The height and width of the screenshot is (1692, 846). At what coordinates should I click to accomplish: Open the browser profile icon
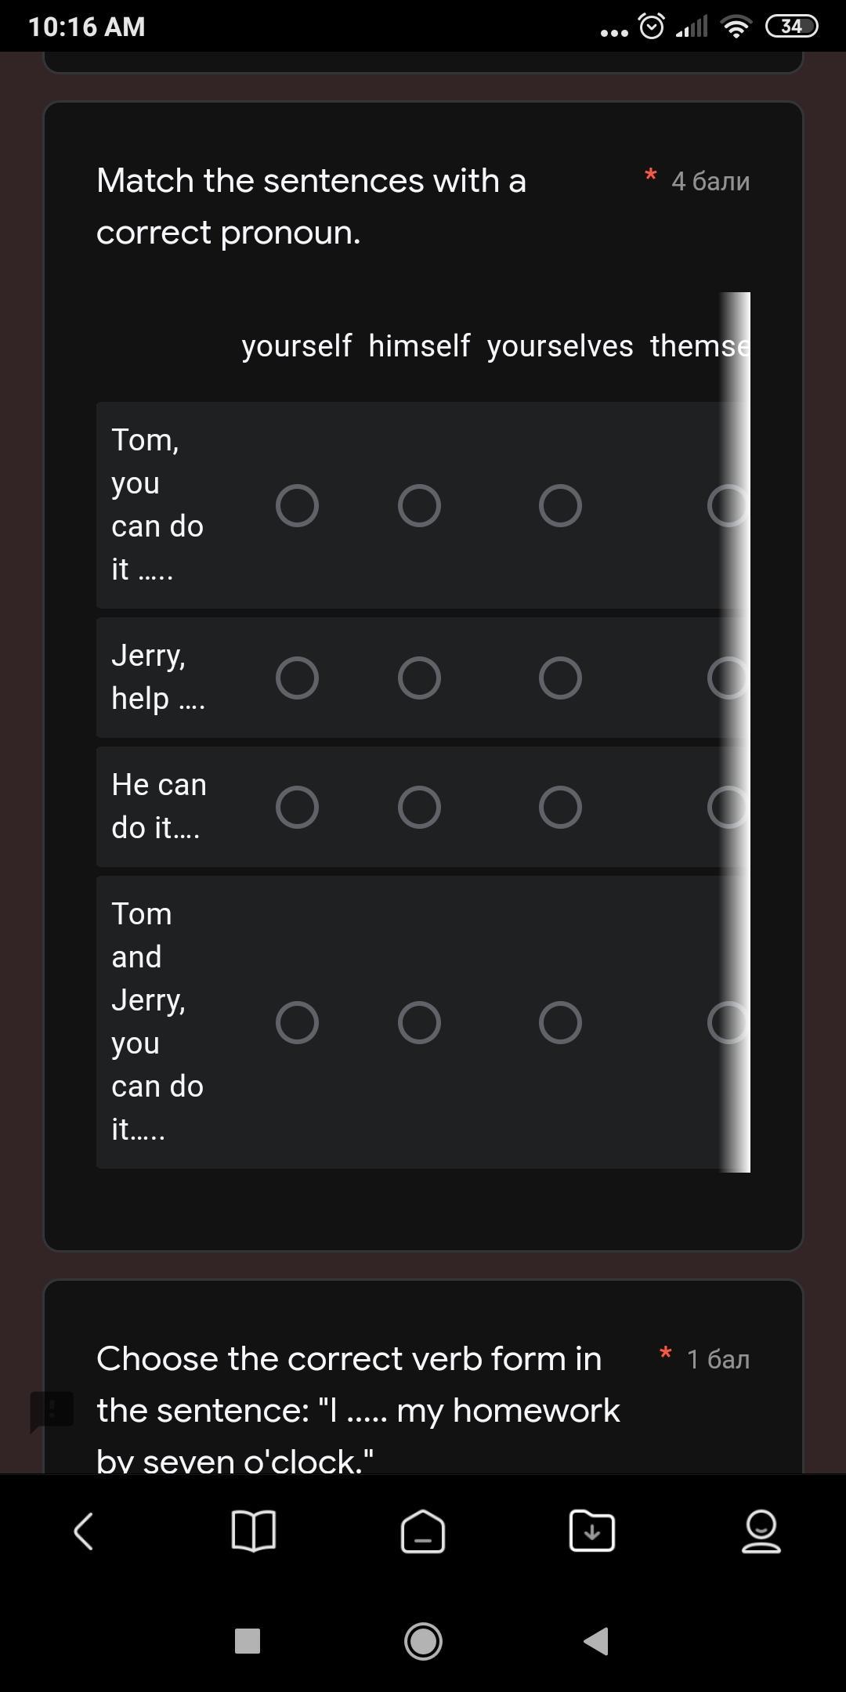click(x=761, y=1531)
